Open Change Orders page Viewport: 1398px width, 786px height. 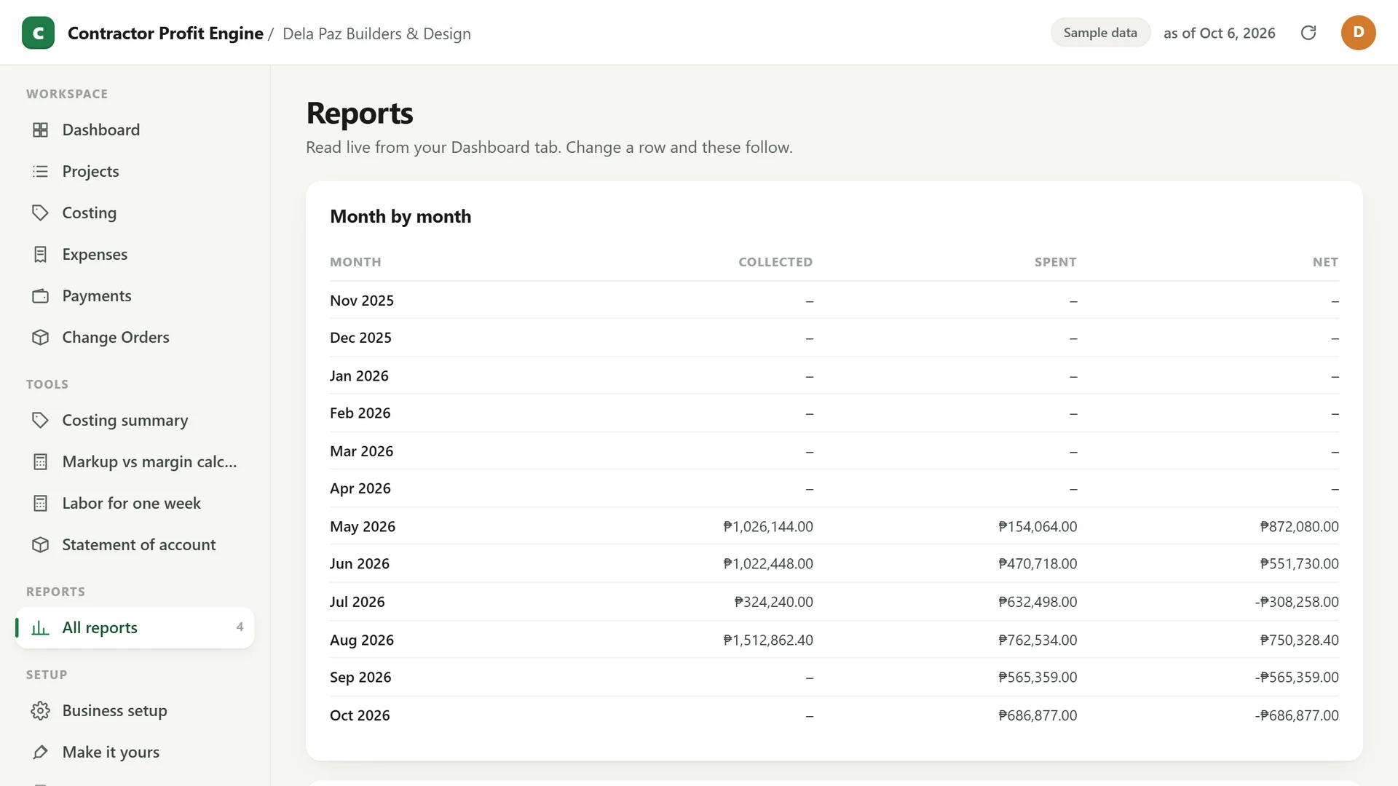135,337
